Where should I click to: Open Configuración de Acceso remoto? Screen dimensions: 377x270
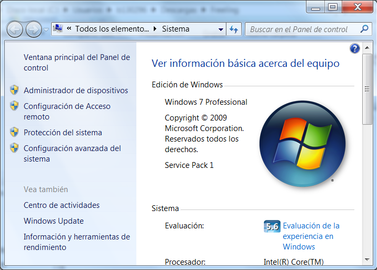point(67,111)
